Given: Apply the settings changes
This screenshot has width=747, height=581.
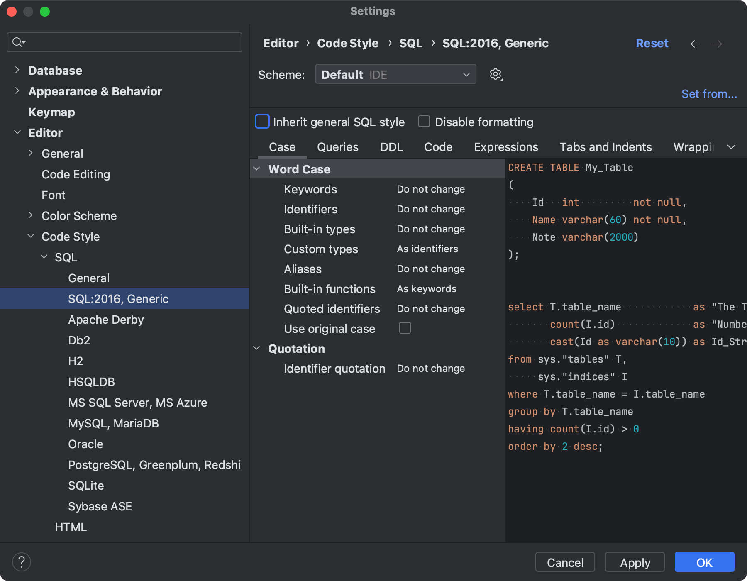Looking at the screenshot, I should [x=635, y=562].
